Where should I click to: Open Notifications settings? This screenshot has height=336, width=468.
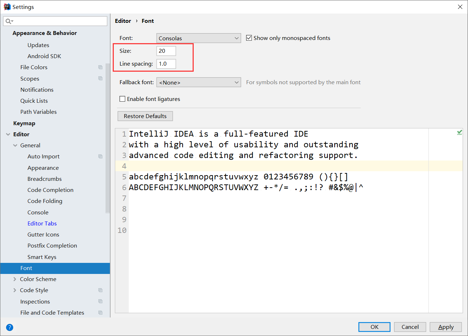[37, 90]
